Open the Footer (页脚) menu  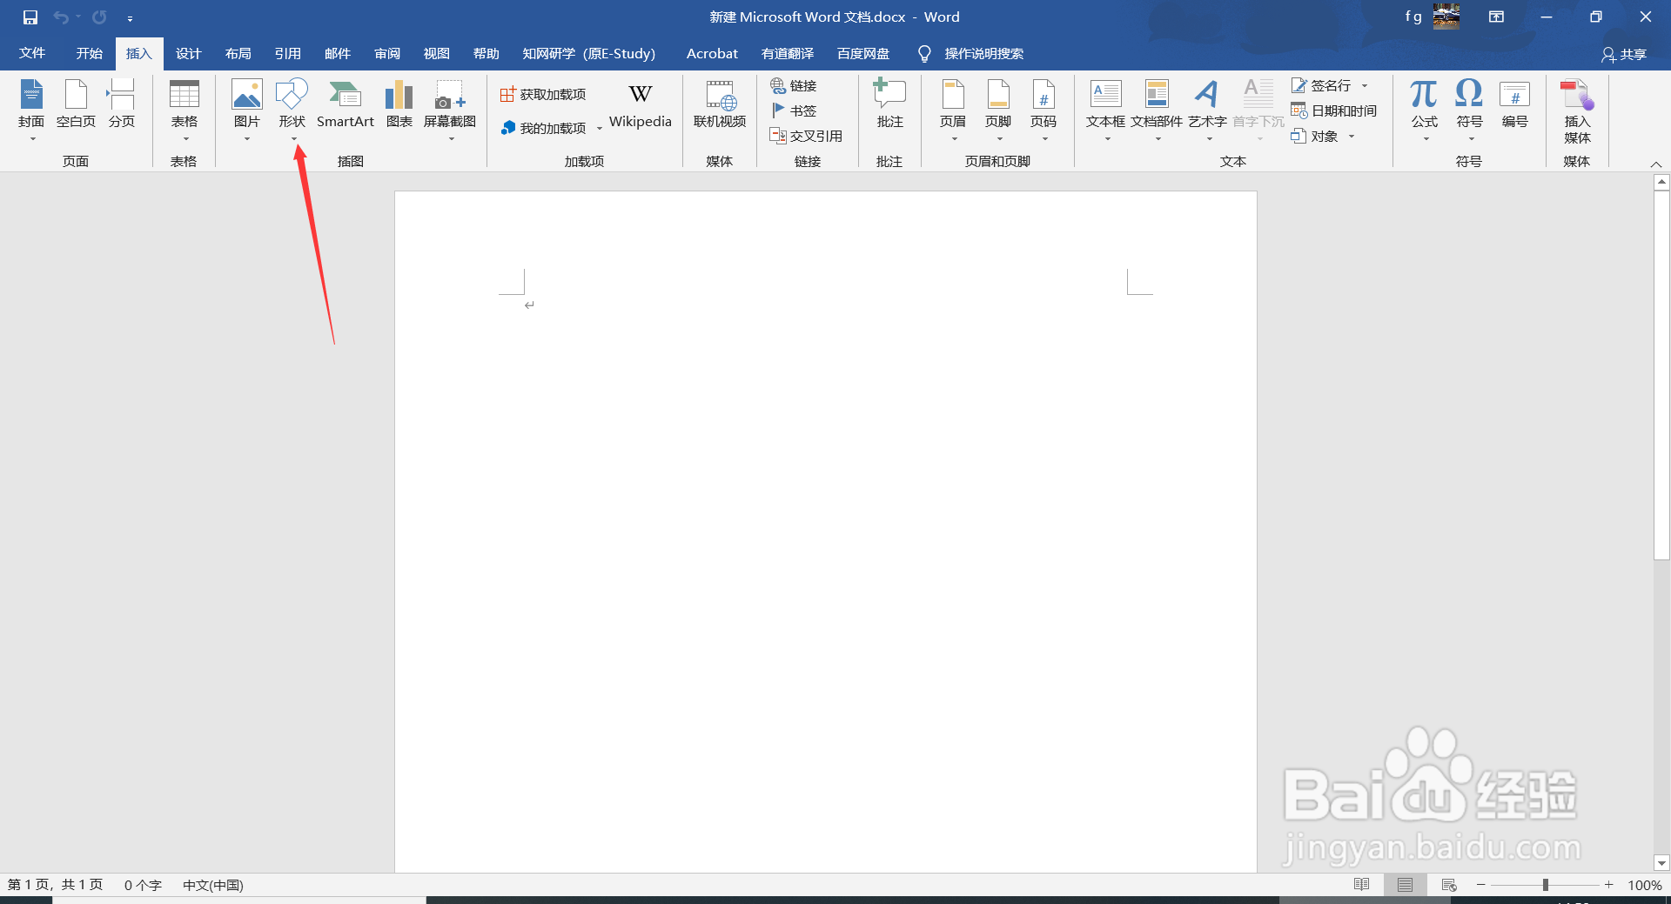click(x=998, y=110)
